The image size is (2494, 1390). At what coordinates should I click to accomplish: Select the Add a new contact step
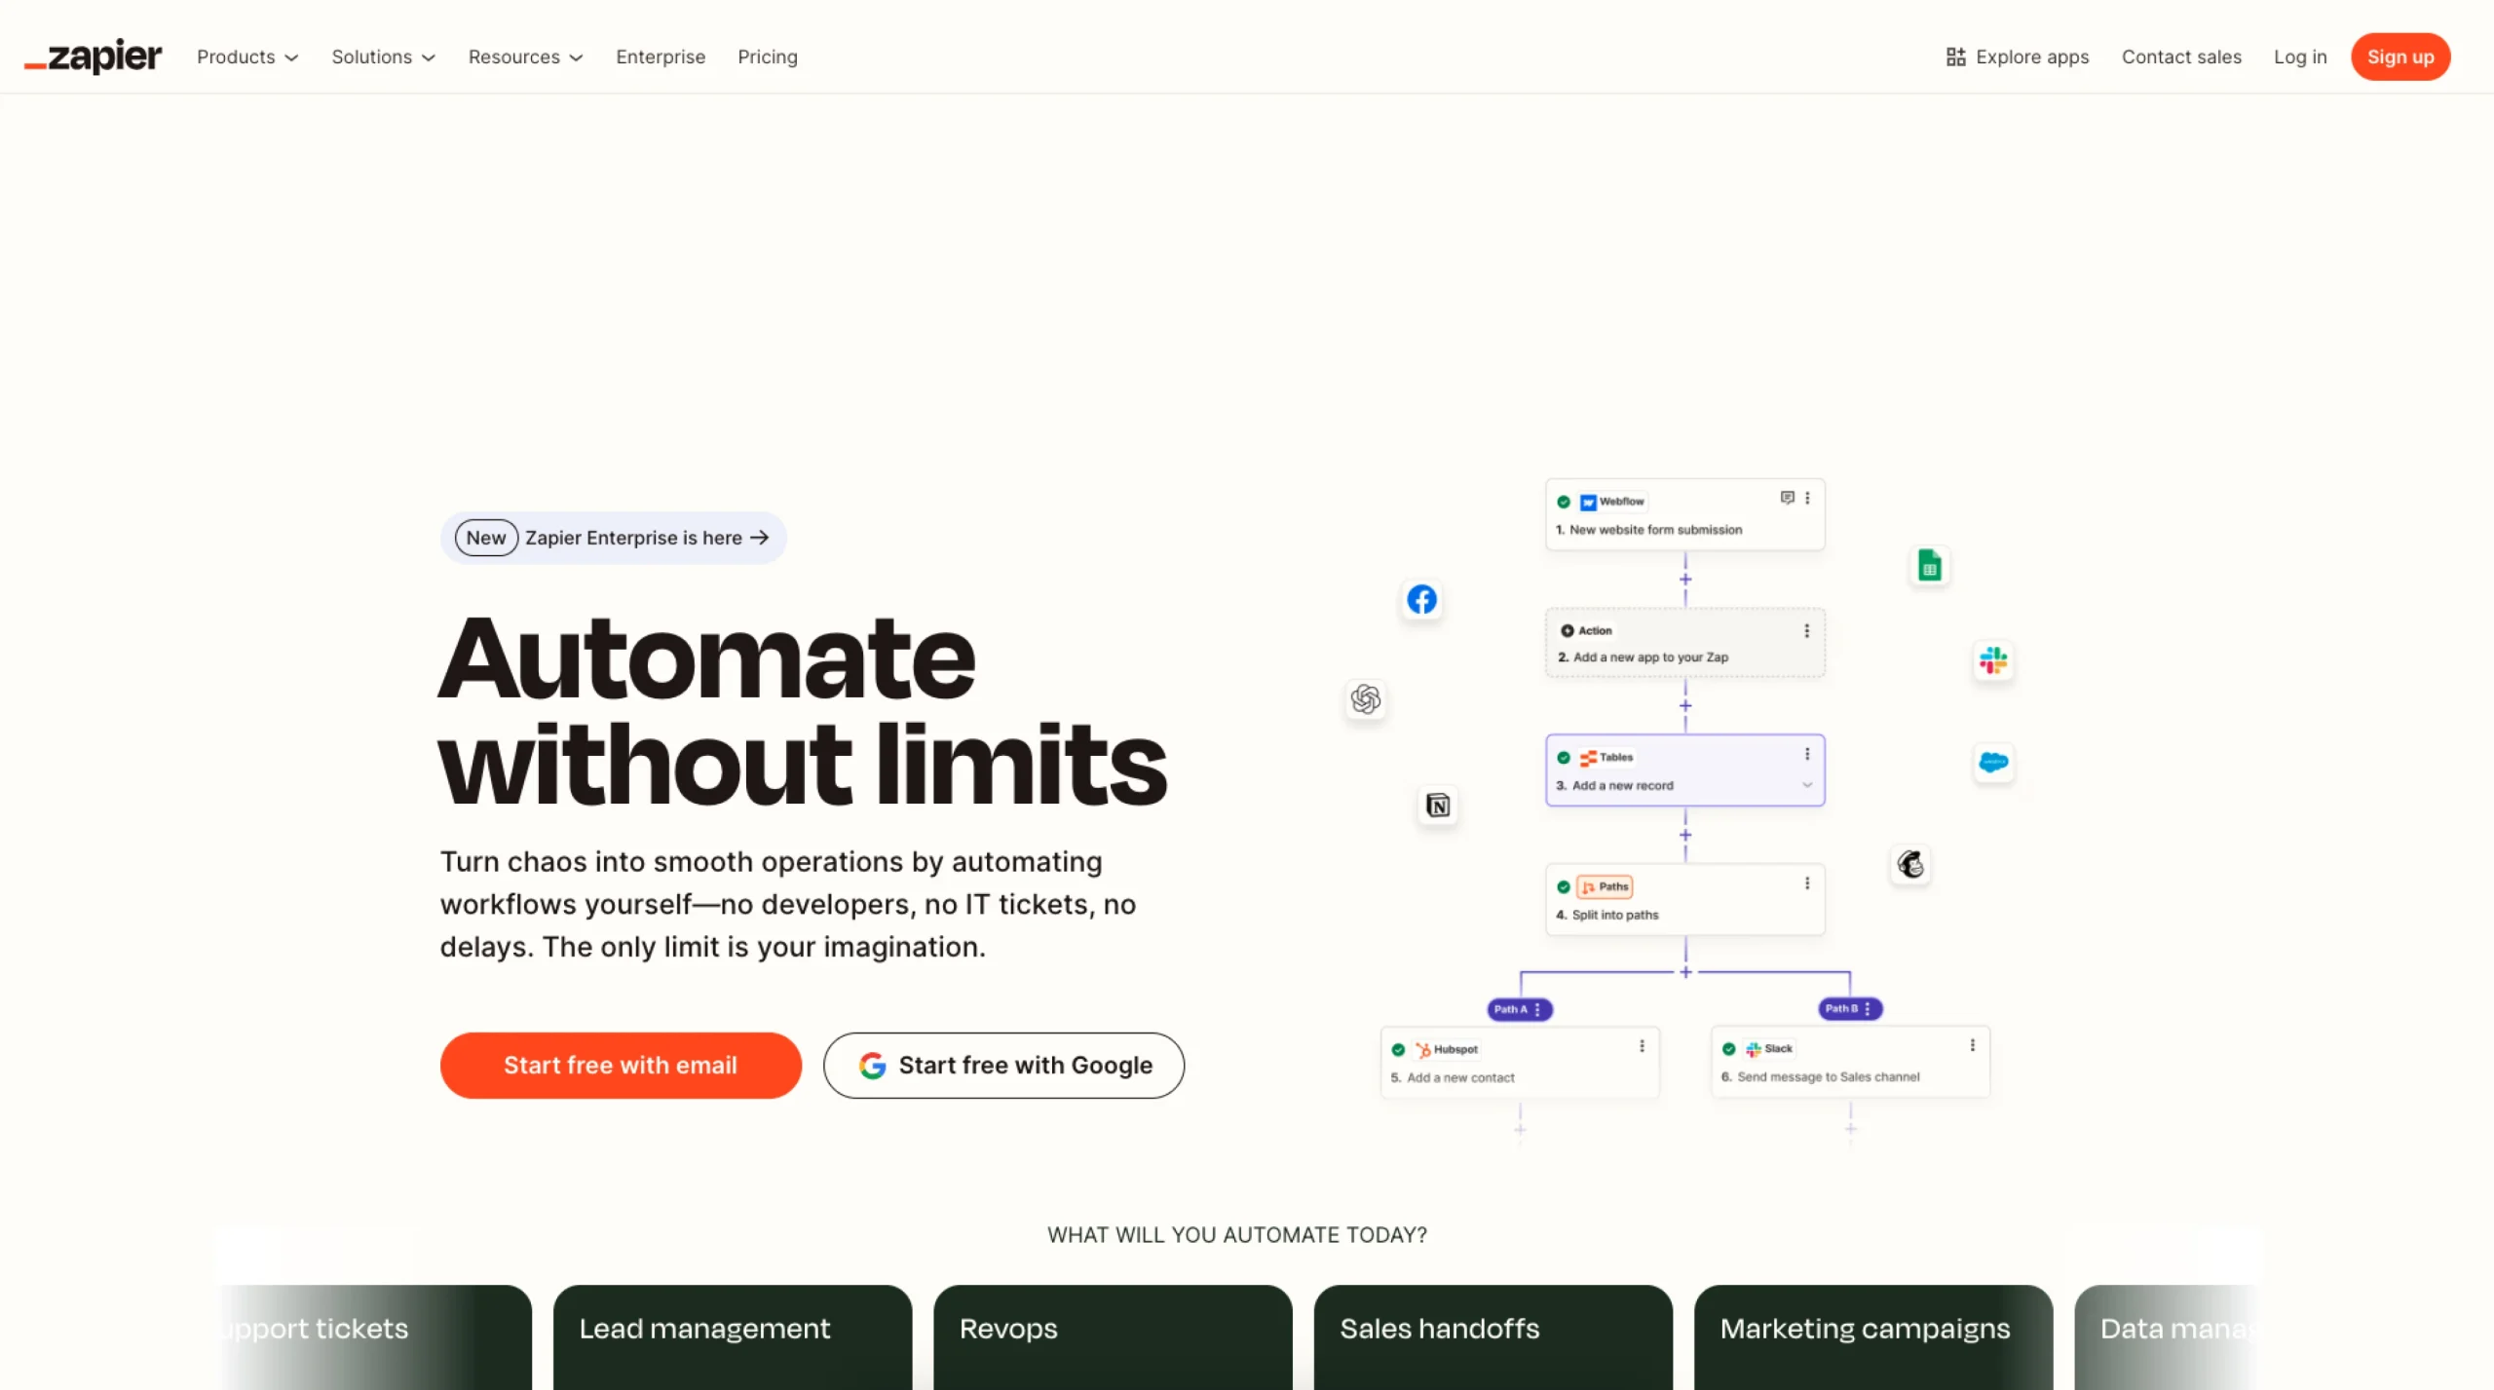pyautogui.click(x=1520, y=1062)
